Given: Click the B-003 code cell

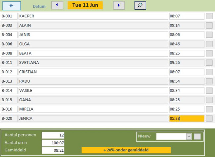Looking at the screenshot, I should click(9, 26).
